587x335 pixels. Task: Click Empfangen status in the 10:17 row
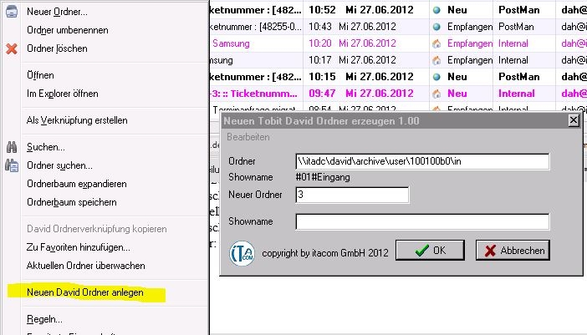click(x=470, y=60)
